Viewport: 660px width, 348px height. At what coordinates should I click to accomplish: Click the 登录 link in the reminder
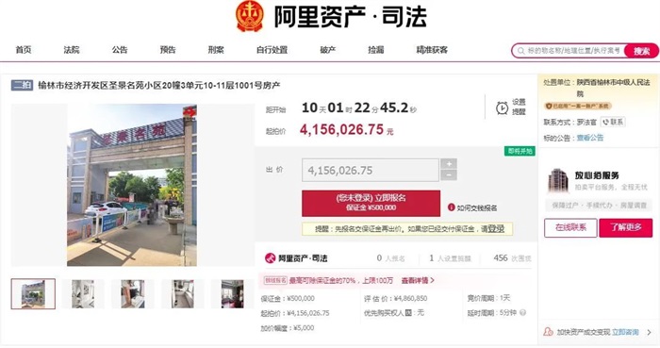(496, 229)
